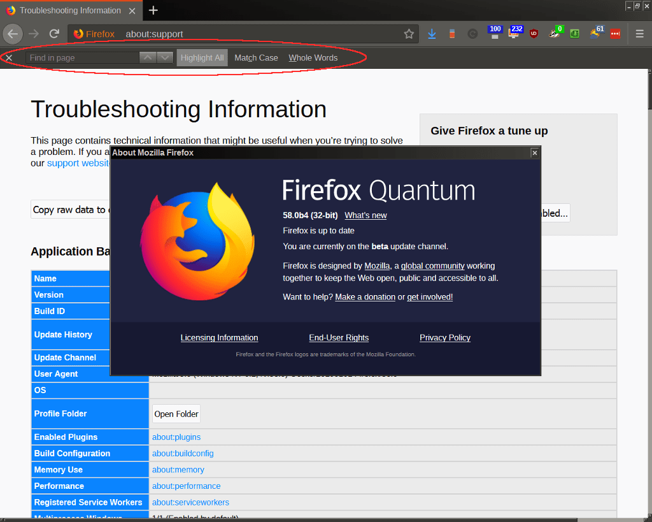
Task: Click the green extension icon in toolbar
Action: tap(575, 34)
